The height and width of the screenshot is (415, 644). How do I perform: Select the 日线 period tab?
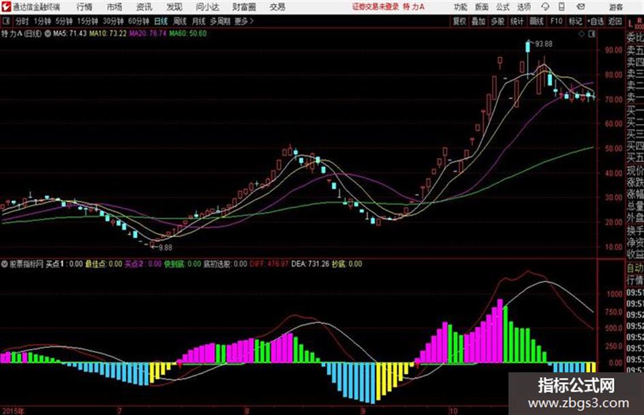(161, 21)
